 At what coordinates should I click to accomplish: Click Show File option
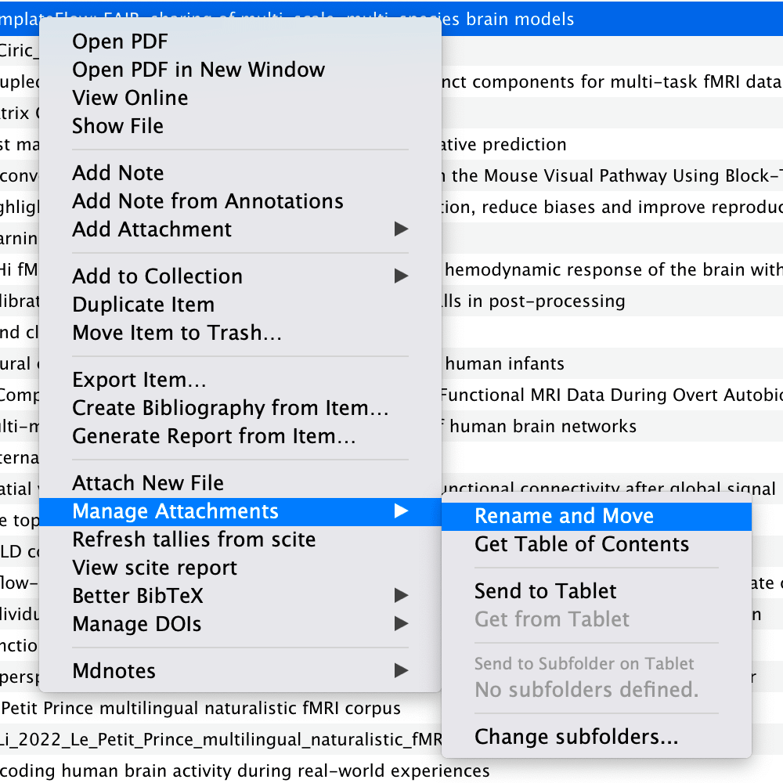pyautogui.click(x=117, y=126)
